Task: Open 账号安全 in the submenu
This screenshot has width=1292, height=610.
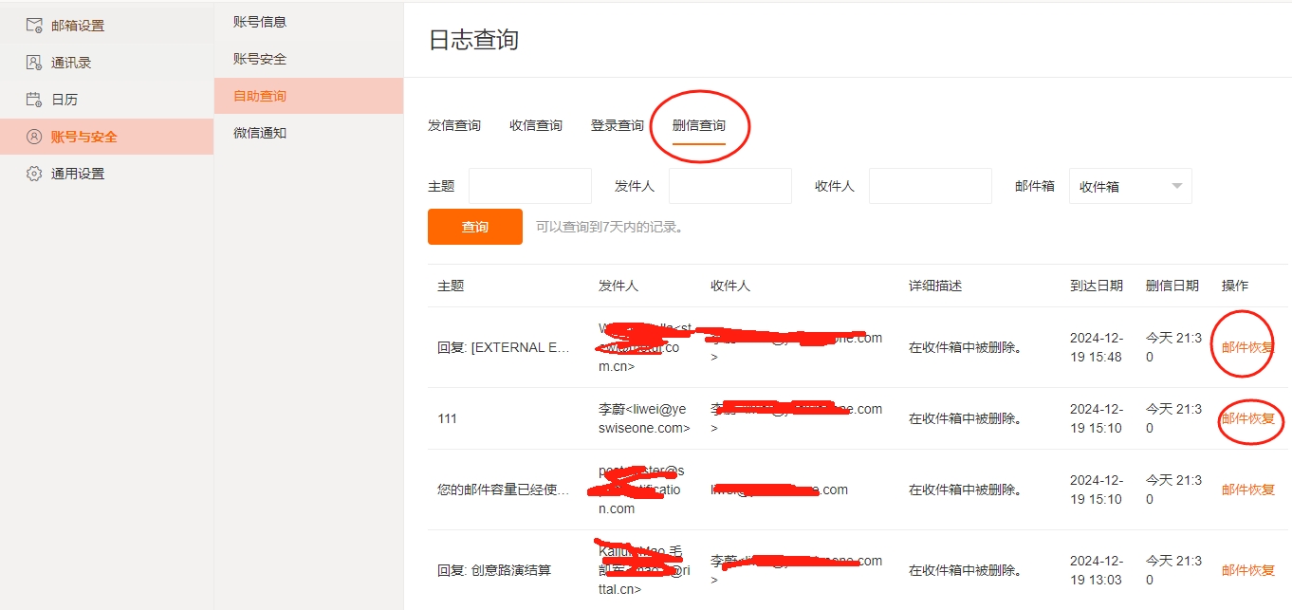Action: coord(260,59)
